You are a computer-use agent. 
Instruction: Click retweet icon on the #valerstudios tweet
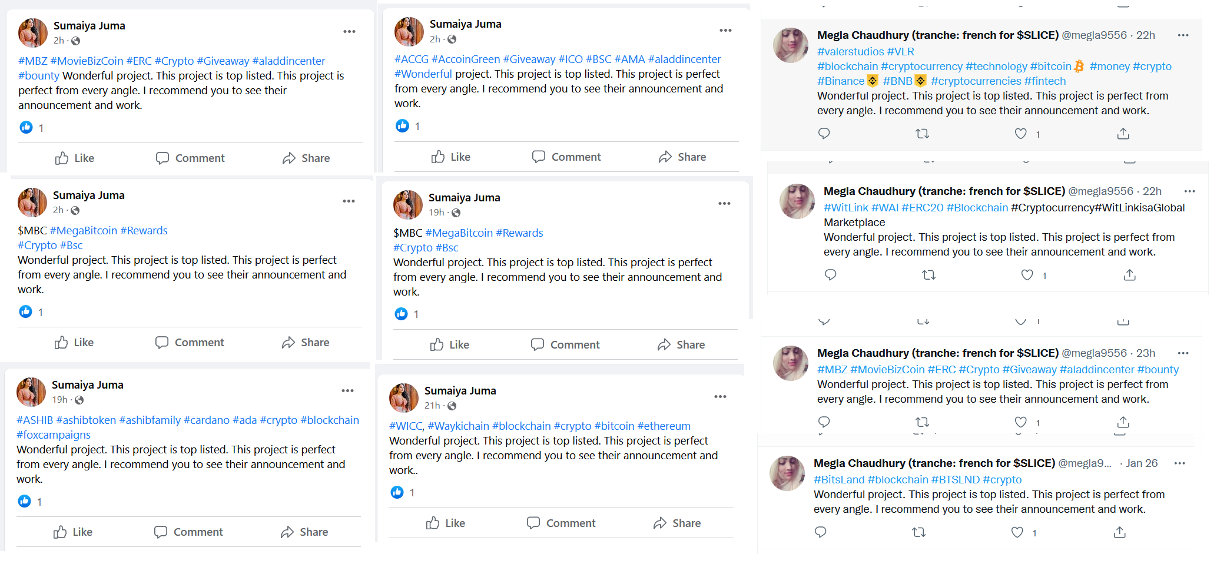[923, 134]
